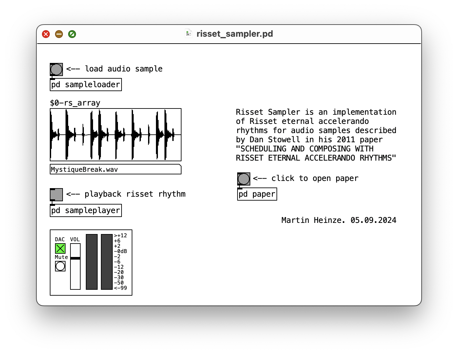The width and height of the screenshot is (458, 354).
Task: Click the <-99 label on the meter scale
Action: pyautogui.click(x=121, y=288)
